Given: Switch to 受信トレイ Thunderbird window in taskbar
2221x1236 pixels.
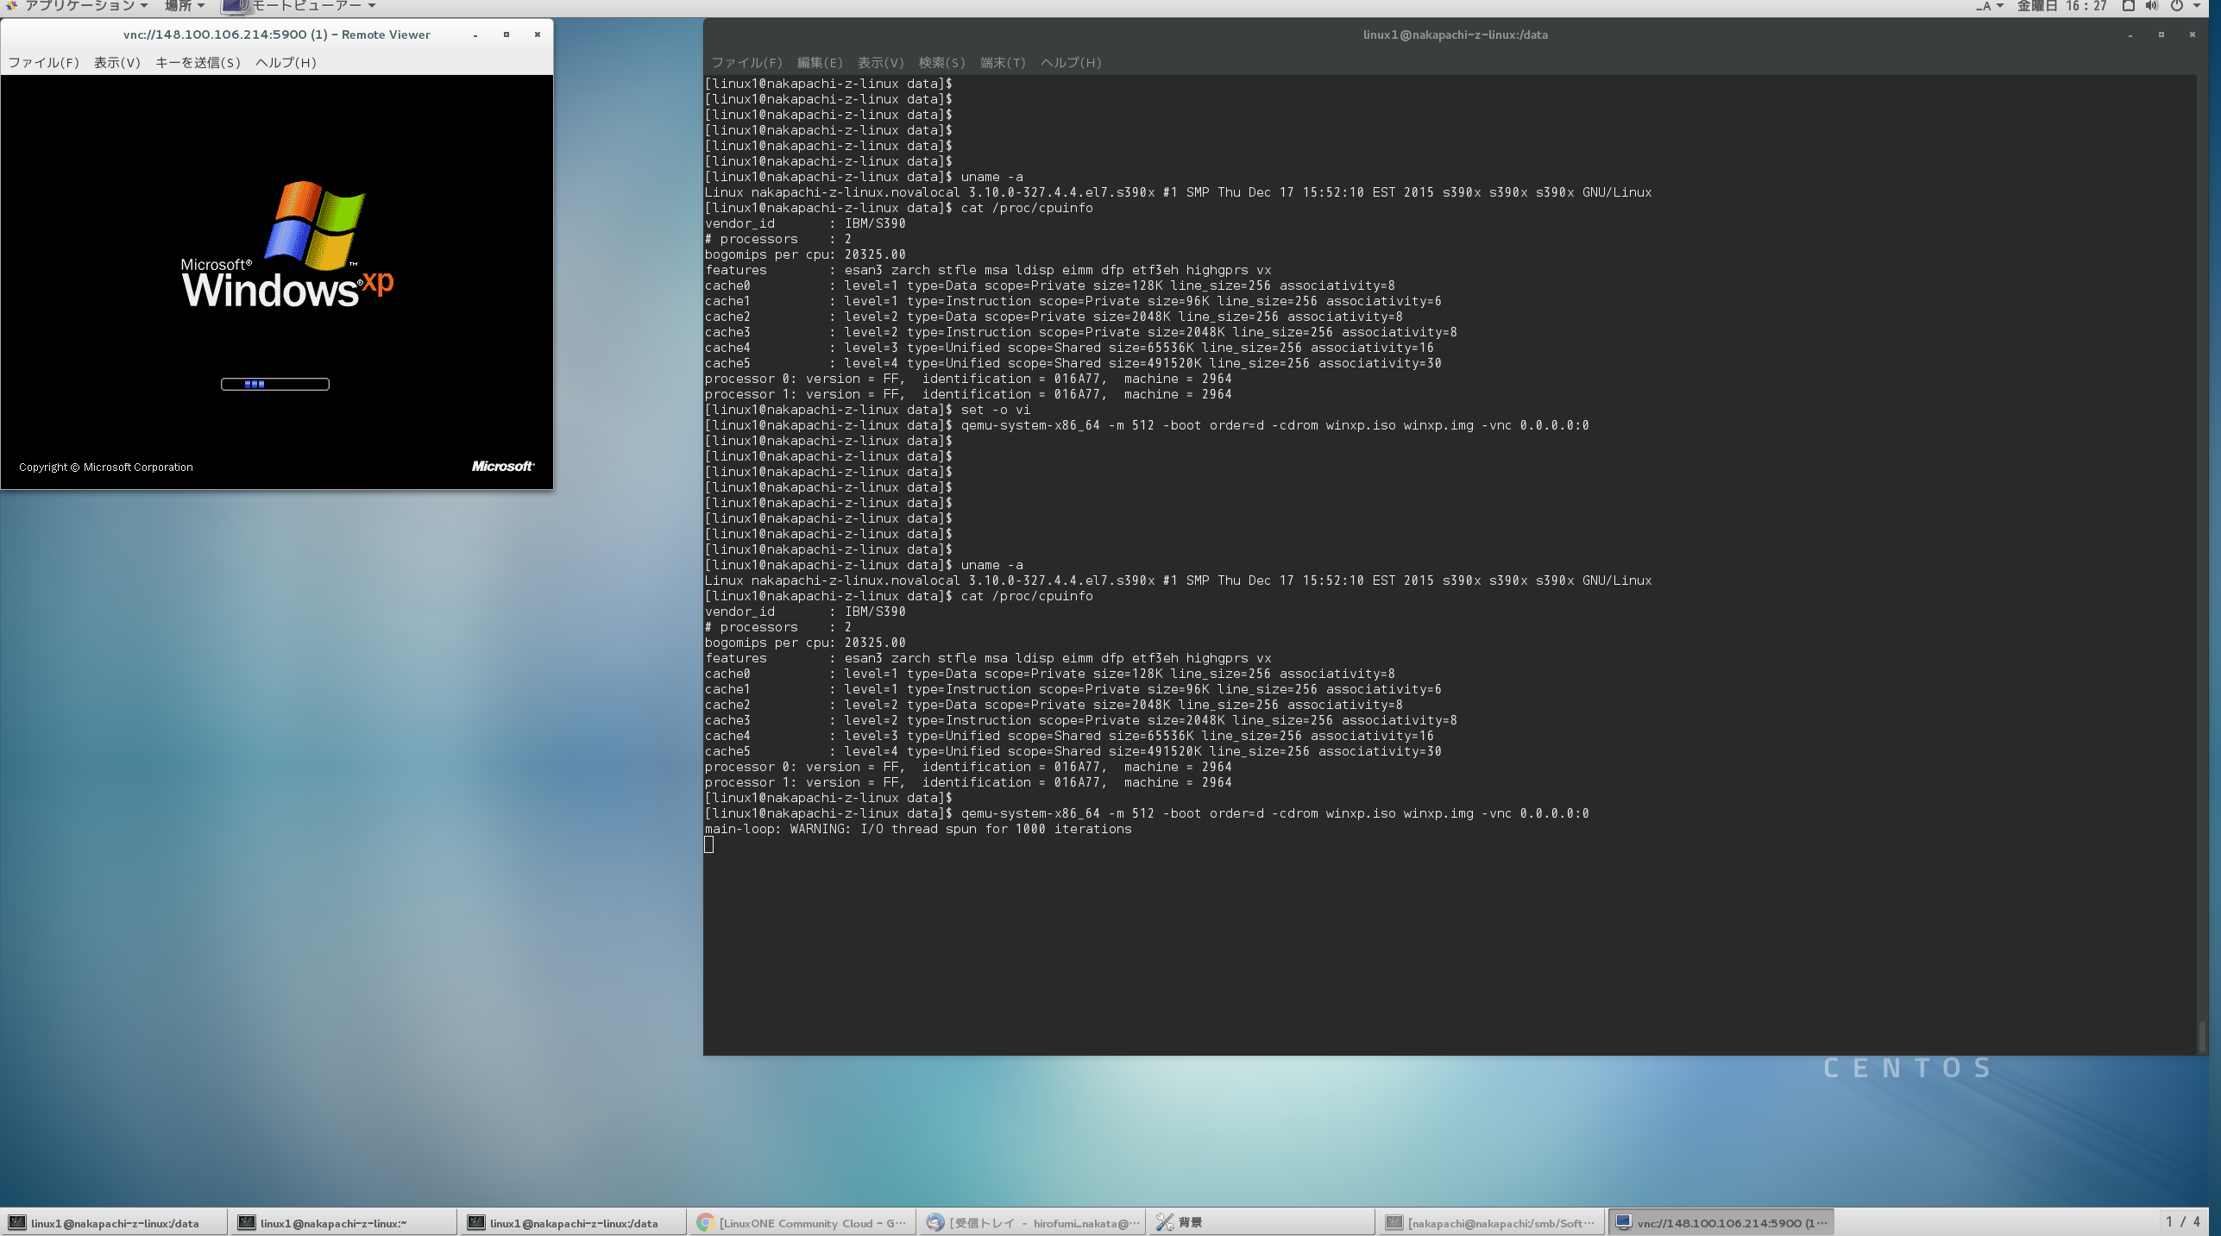Looking at the screenshot, I should click(1032, 1222).
